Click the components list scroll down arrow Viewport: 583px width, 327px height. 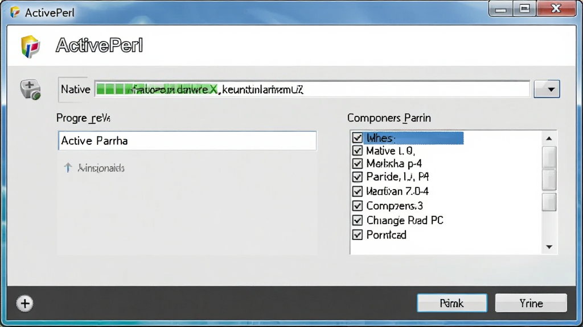pos(549,247)
